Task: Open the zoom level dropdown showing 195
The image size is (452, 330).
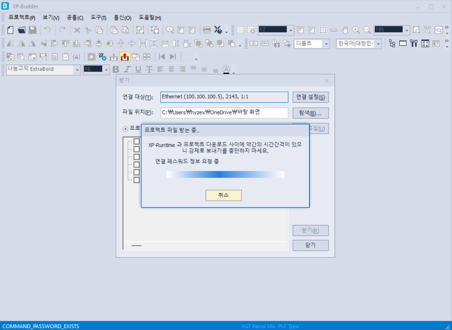Action: (x=407, y=30)
